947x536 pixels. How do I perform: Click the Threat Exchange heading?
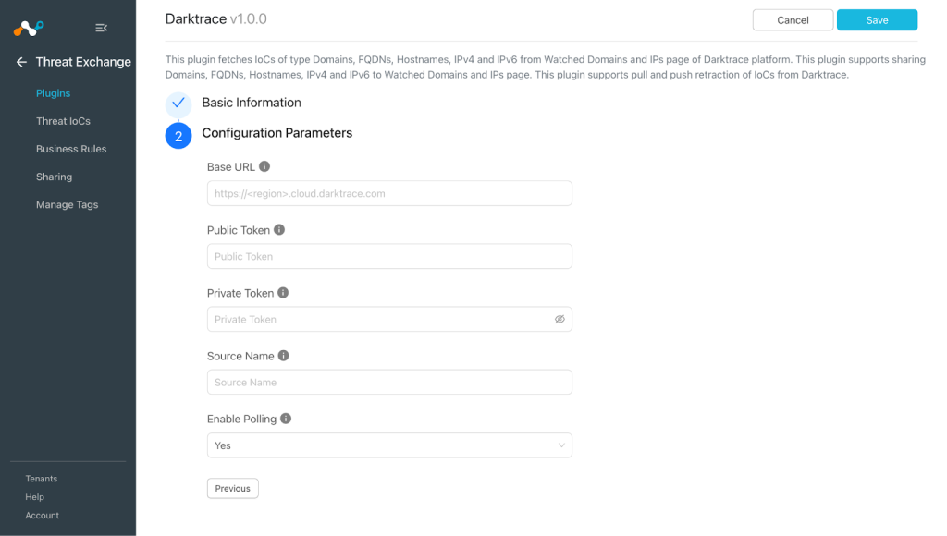pos(83,62)
